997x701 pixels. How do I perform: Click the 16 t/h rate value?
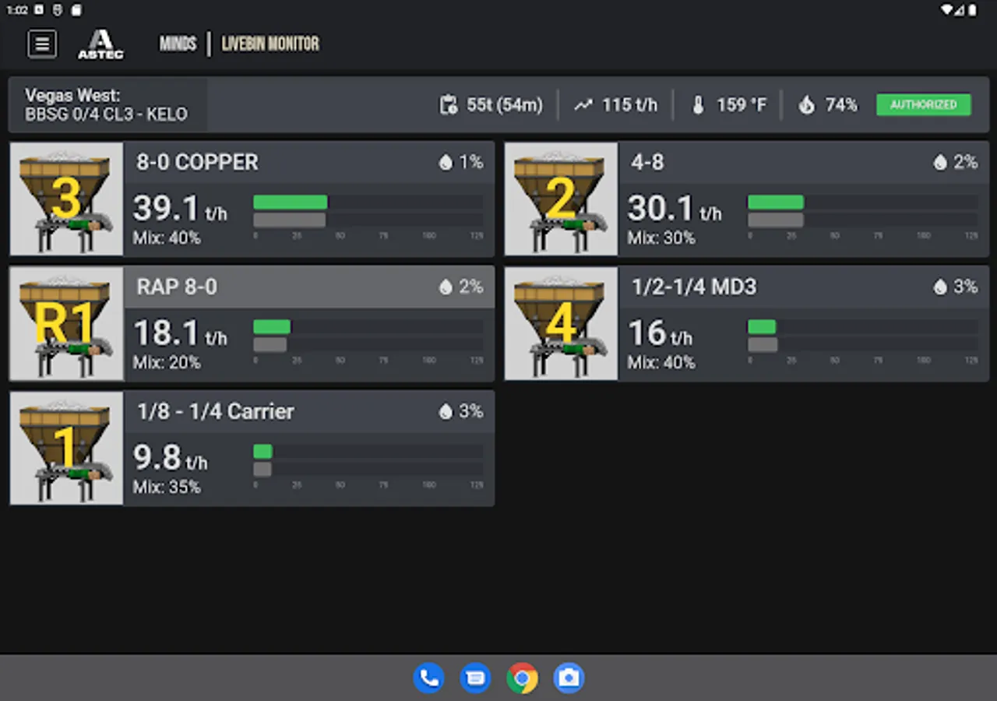coord(660,333)
